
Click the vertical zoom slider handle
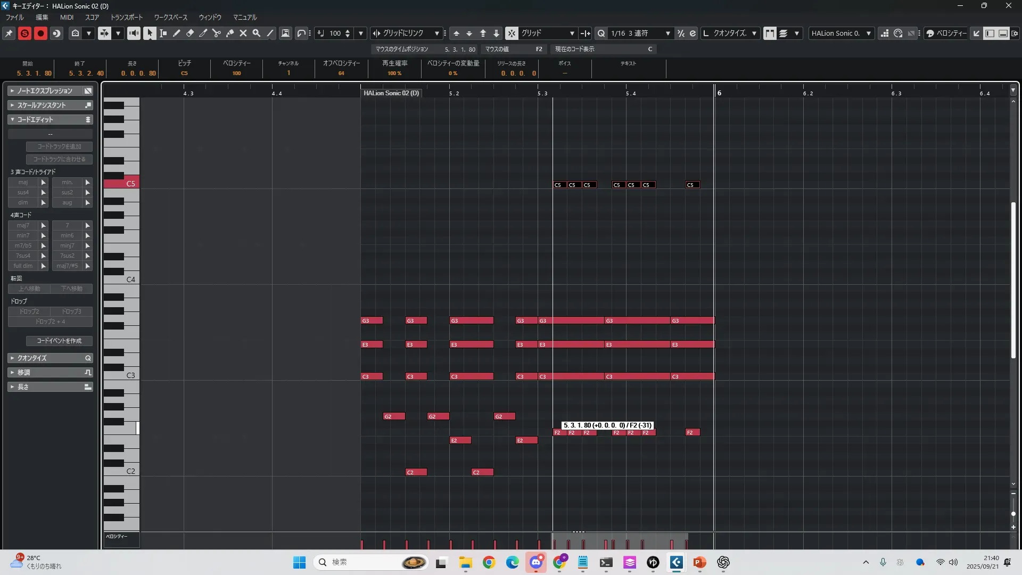click(1013, 514)
